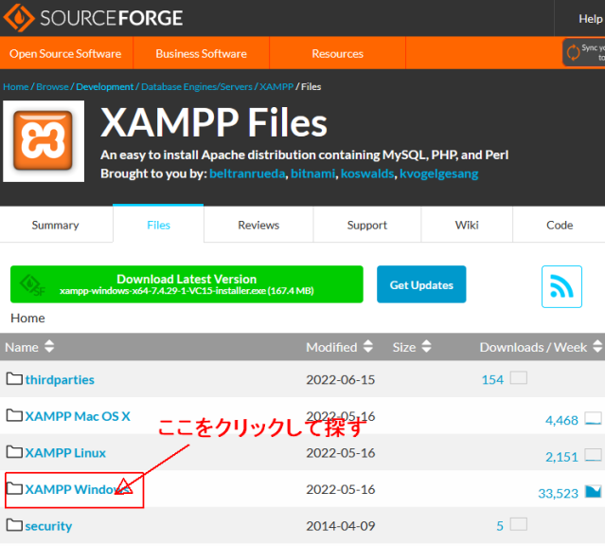Open the XAMPP Linux folder link
Image resolution: width=605 pixels, height=546 pixels.
(65, 453)
